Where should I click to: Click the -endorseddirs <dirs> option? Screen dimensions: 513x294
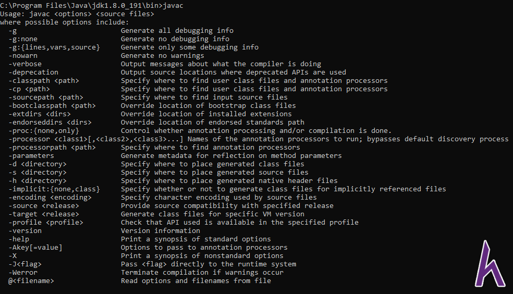click(x=50, y=123)
